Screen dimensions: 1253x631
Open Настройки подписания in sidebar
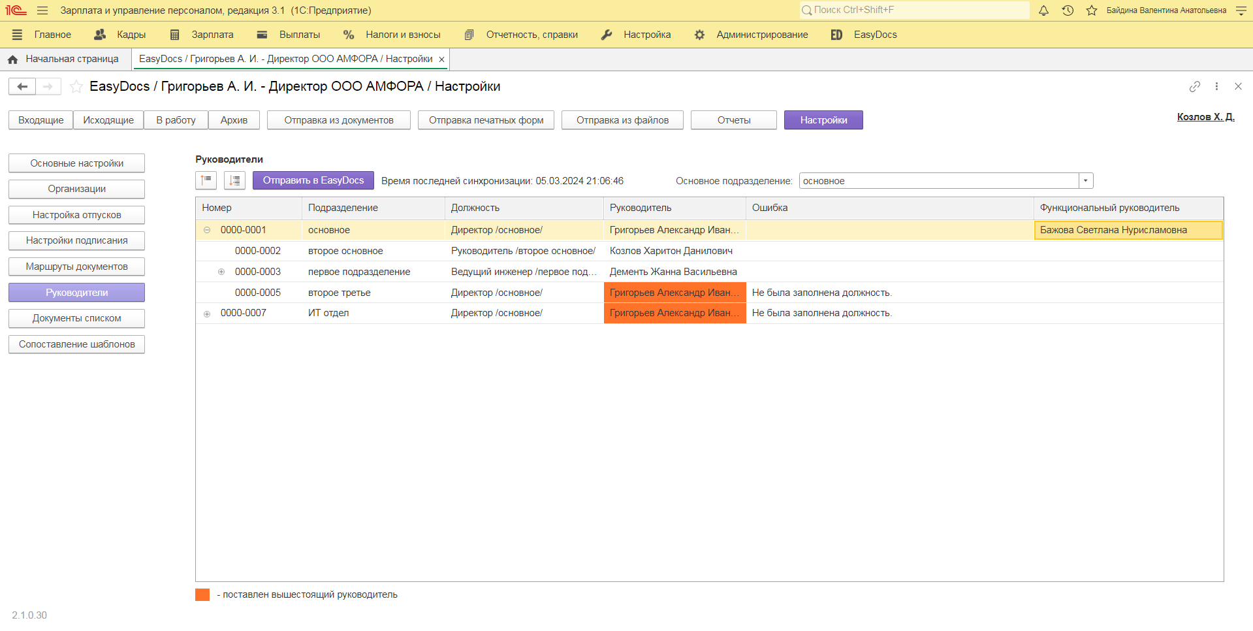coord(76,240)
